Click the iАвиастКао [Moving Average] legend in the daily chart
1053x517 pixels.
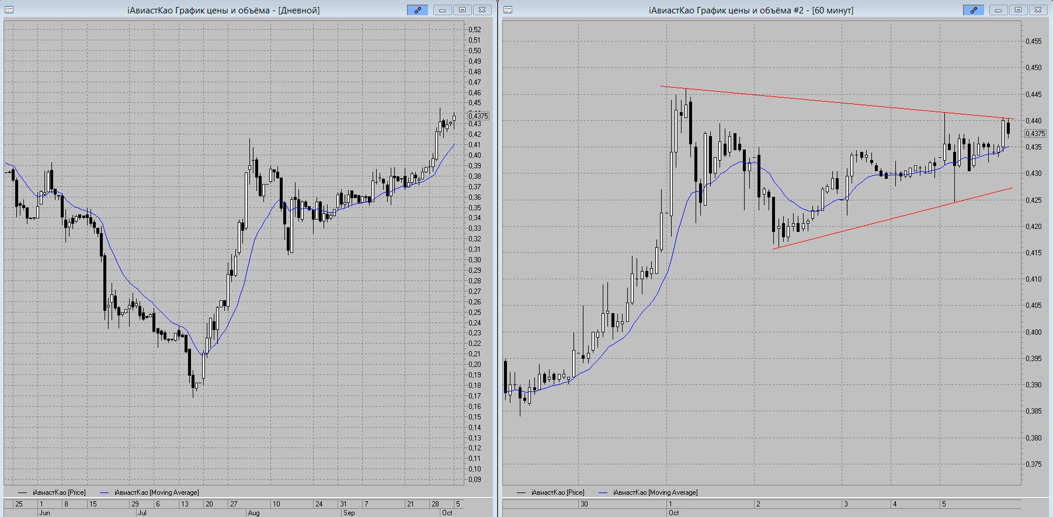(150, 492)
